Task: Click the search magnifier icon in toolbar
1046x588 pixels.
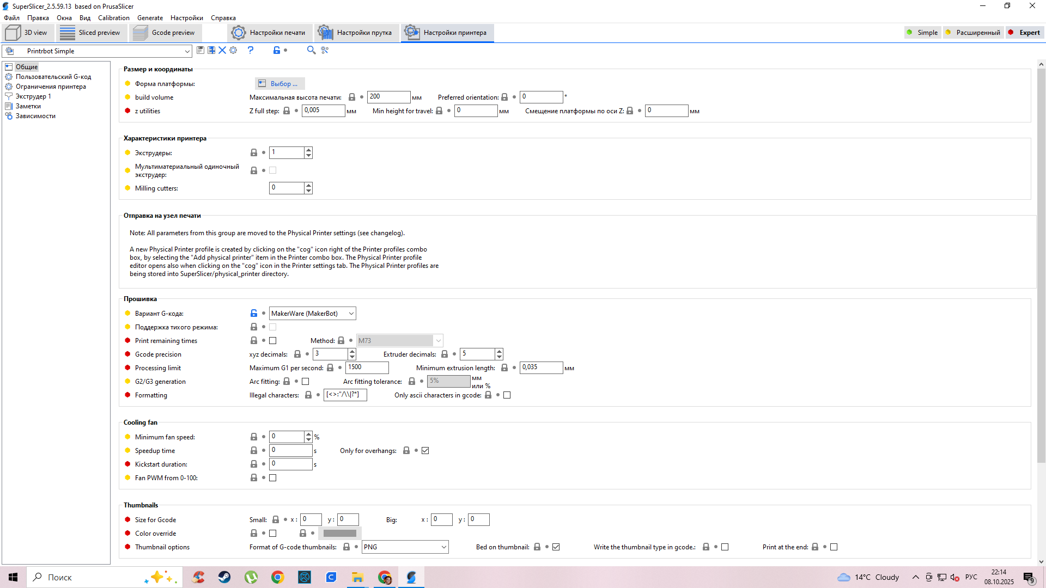Action: [311, 50]
